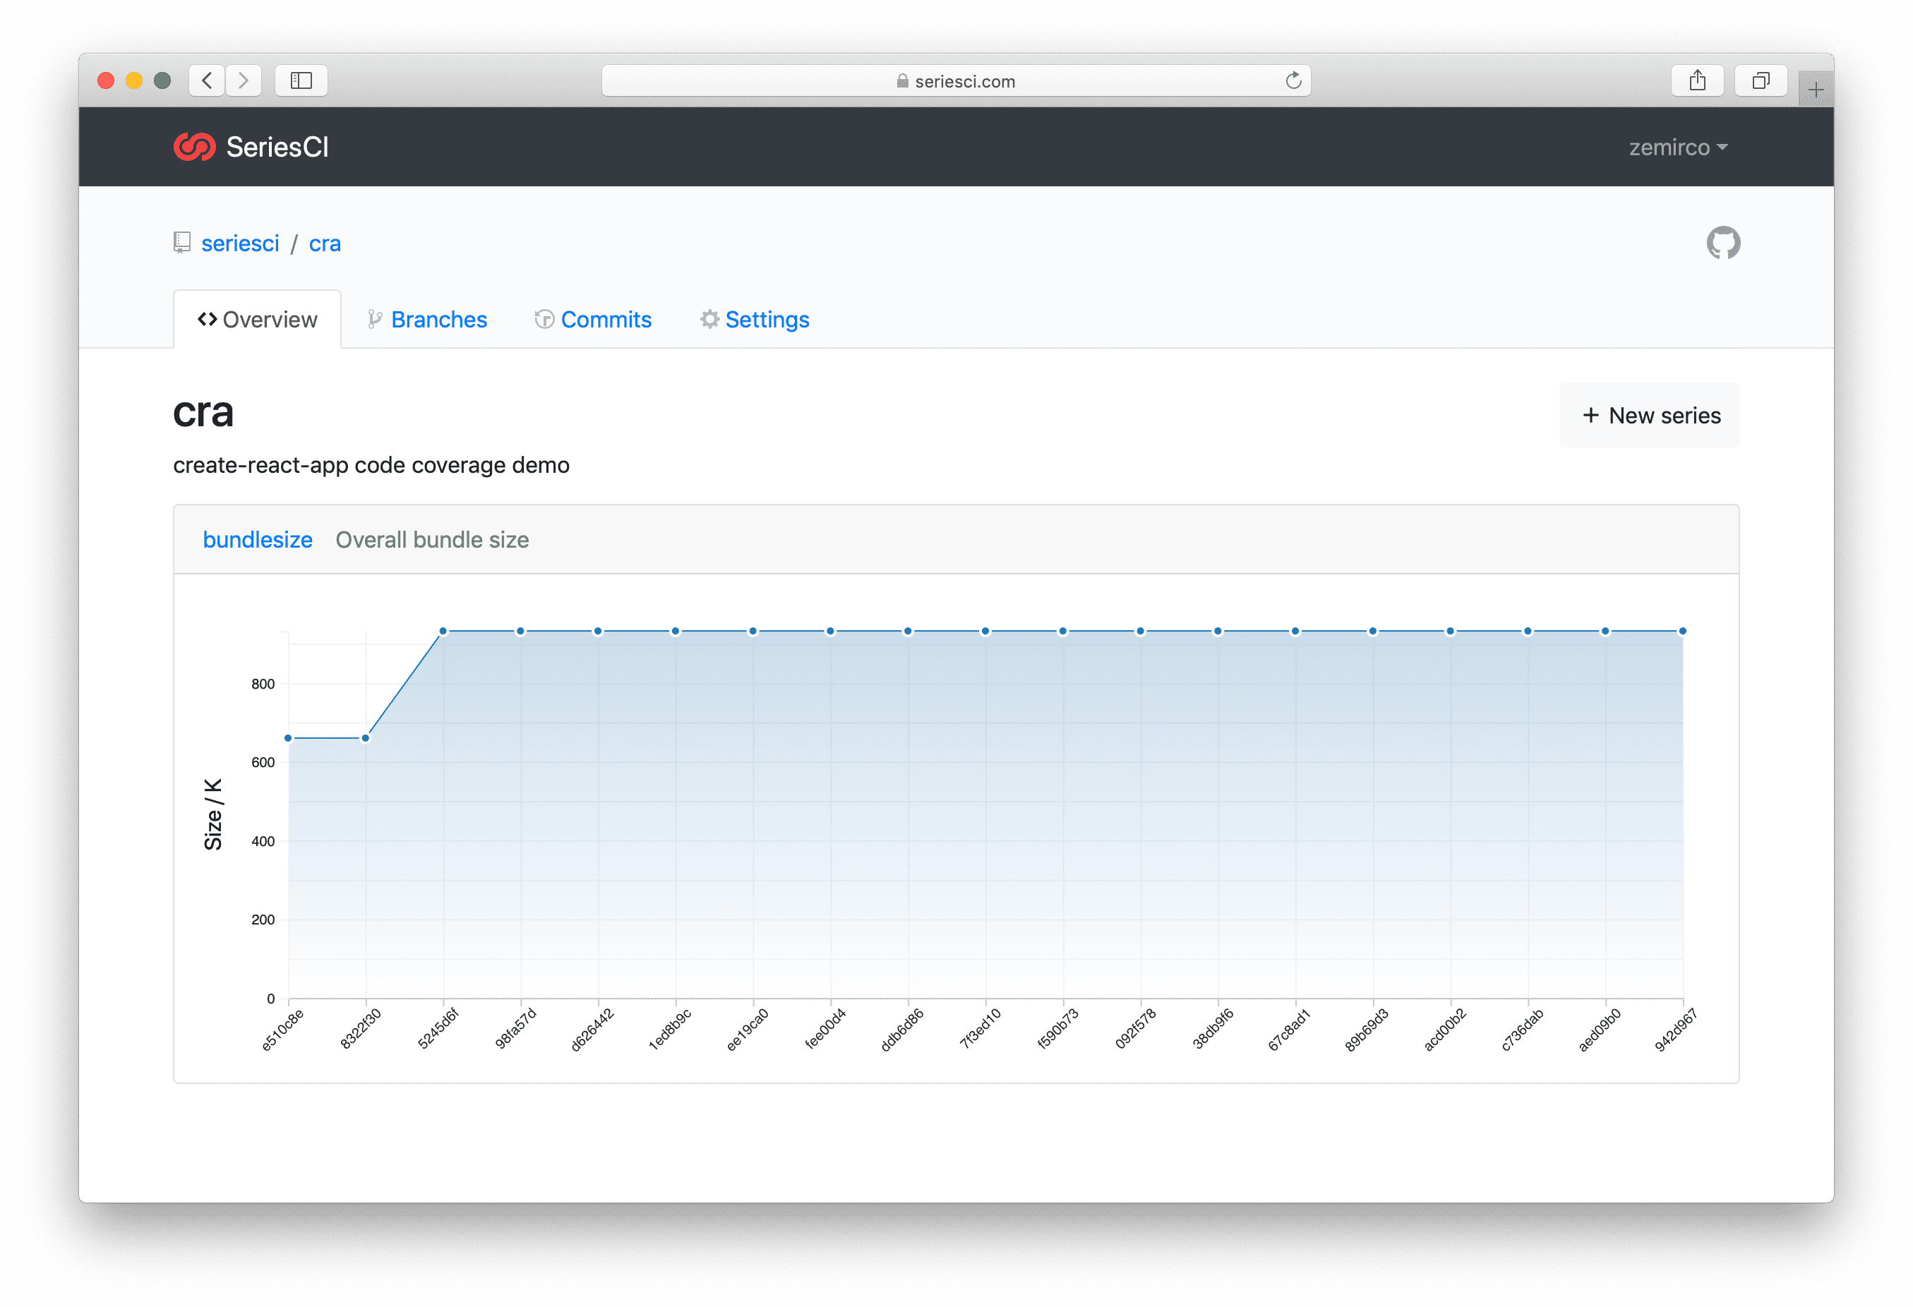
Task: Toggle the Safari sidebar button
Action: tap(301, 80)
